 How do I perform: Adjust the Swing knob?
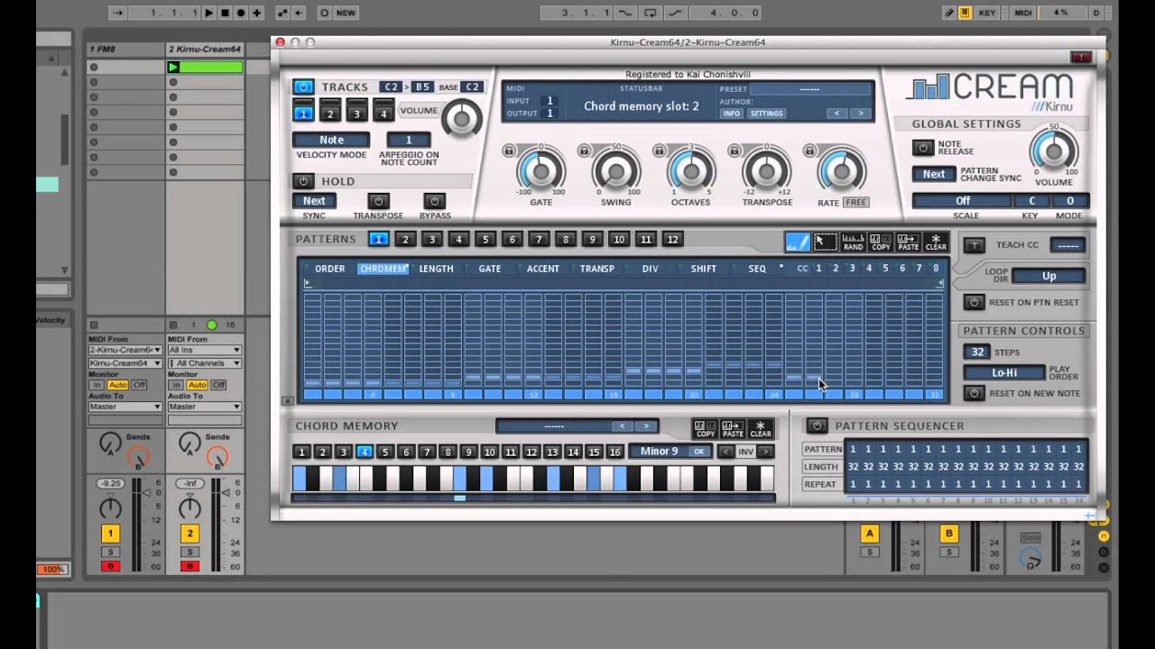[x=615, y=169]
